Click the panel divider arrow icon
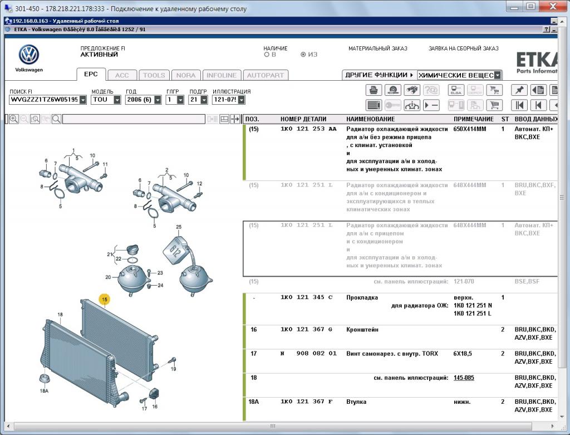Screen dimensions: 570x435 235,119
